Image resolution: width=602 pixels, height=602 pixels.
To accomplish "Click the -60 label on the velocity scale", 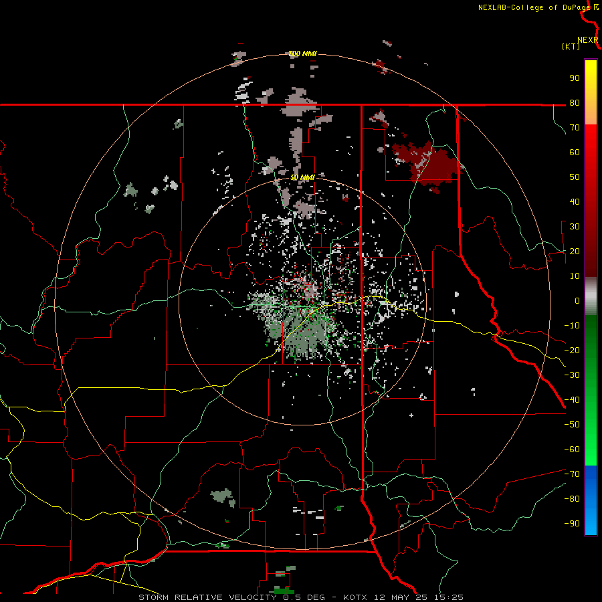I will (x=572, y=449).
